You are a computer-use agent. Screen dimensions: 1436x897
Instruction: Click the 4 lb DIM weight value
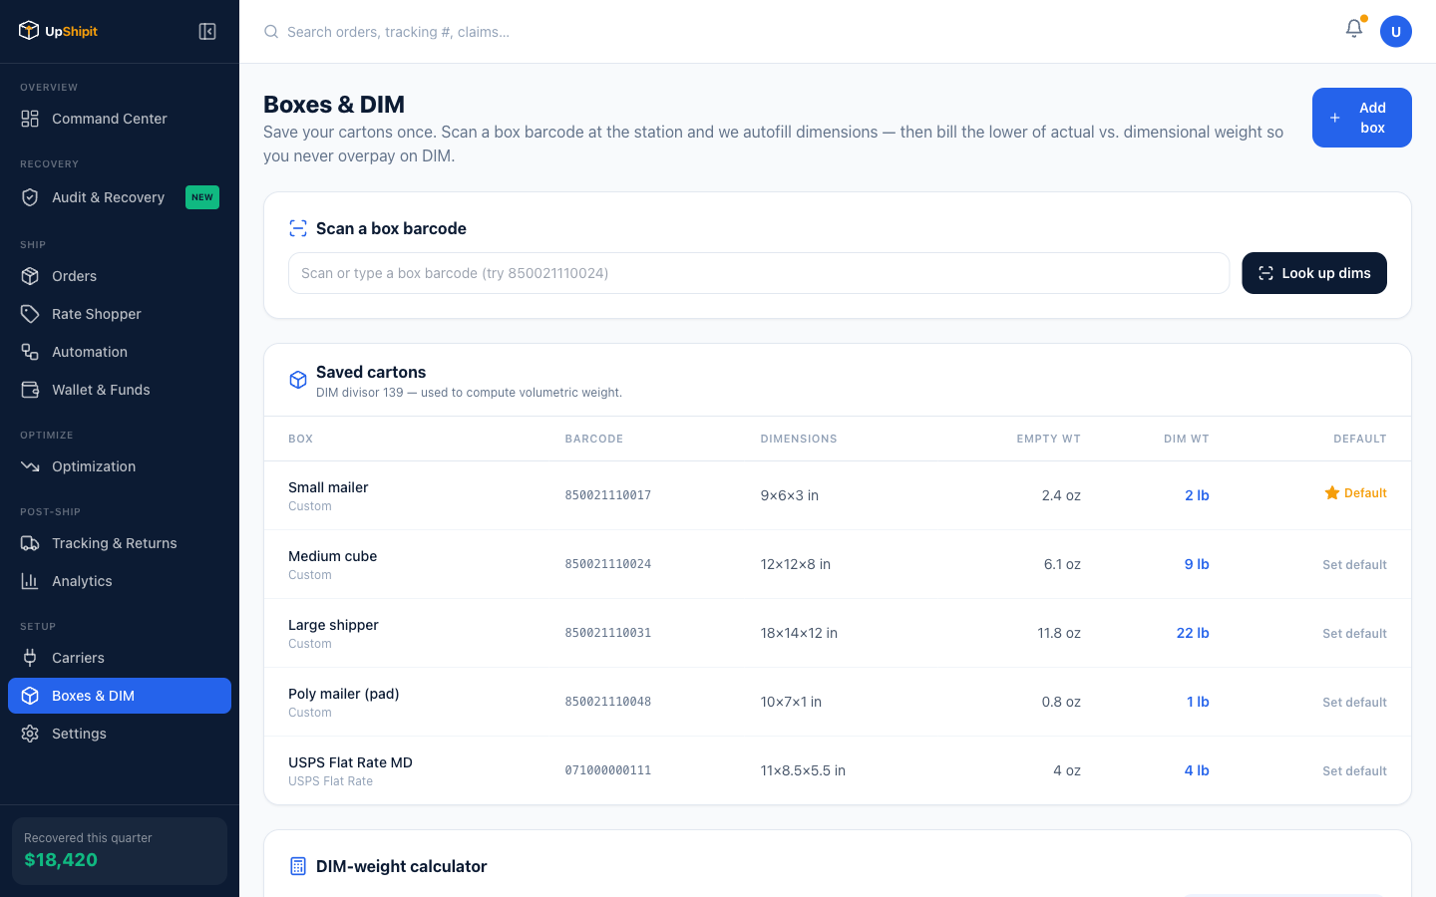pos(1197,770)
